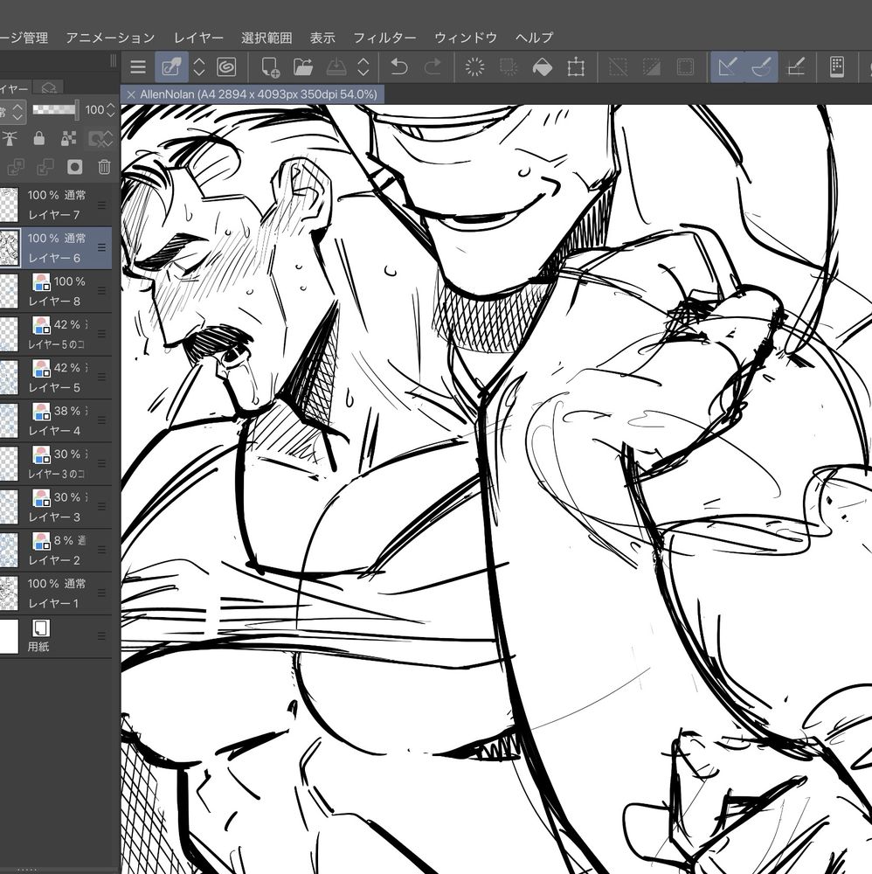Expand the blending mode dropdown
This screenshot has height=874, width=872.
[17, 110]
